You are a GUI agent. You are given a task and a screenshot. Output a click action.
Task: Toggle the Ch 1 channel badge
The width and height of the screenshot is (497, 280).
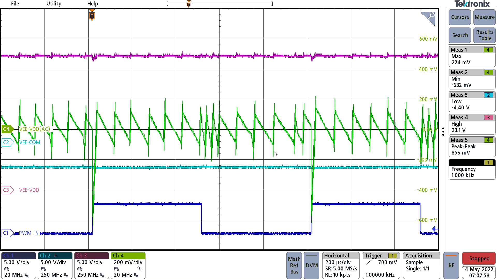(18, 265)
